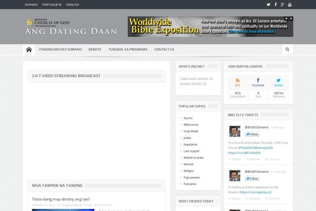Open Itanong Mo Kay Soriano menu
The image size is (316, 211).
[x=60, y=50]
